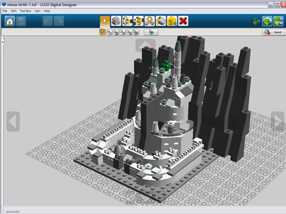
Task: Rotate camera view right arrow
Action: pos(277,121)
